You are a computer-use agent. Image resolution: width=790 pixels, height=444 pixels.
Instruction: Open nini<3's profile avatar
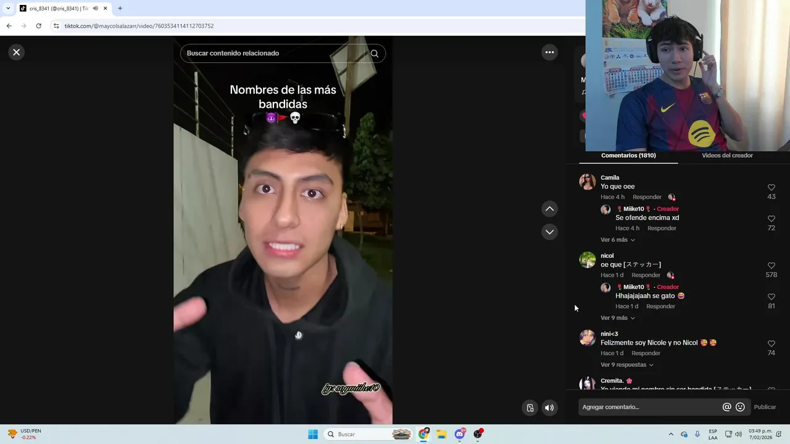(587, 338)
